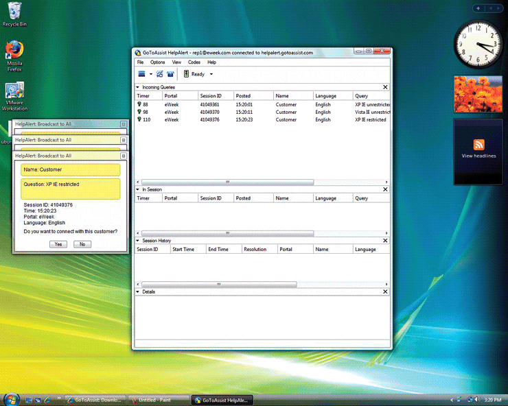508x406 pixels.
Task: Close the Details panel
Action: click(x=385, y=291)
